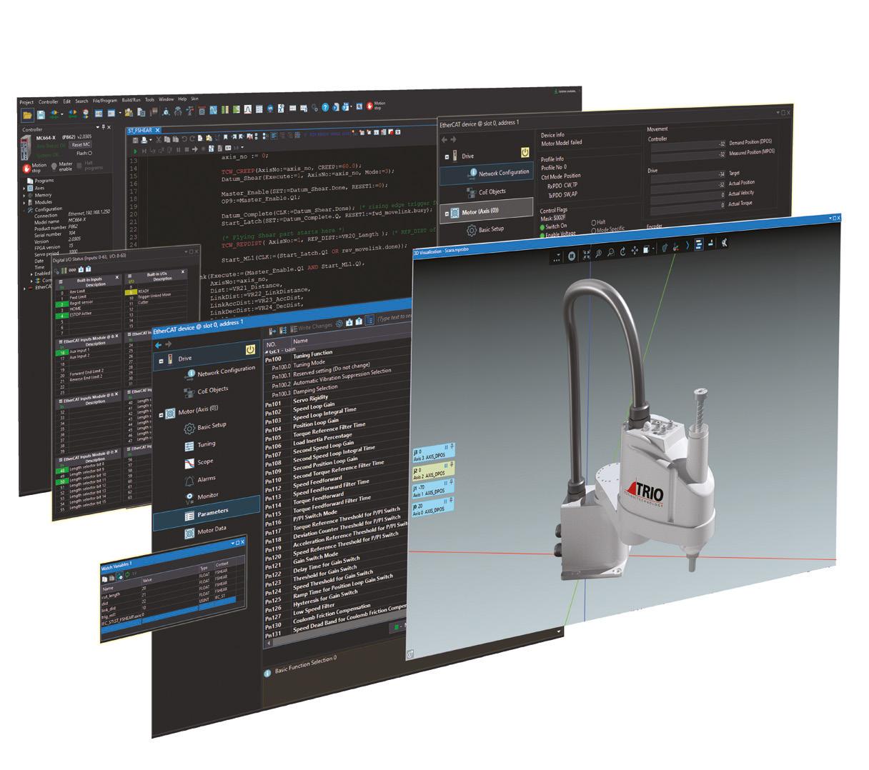
Task: Open dropdown arrow beside 3D toolbar cube icon
Action: point(653,248)
